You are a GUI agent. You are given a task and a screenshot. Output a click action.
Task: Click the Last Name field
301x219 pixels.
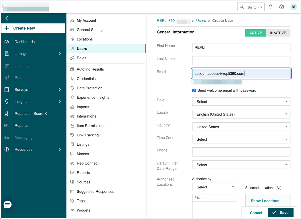[241, 61]
